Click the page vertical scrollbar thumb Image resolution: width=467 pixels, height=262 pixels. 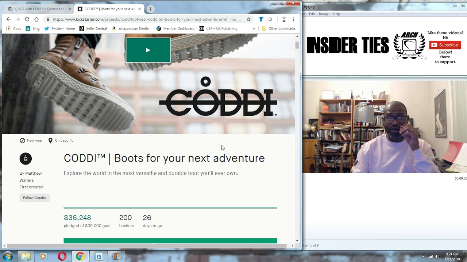(297, 45)
